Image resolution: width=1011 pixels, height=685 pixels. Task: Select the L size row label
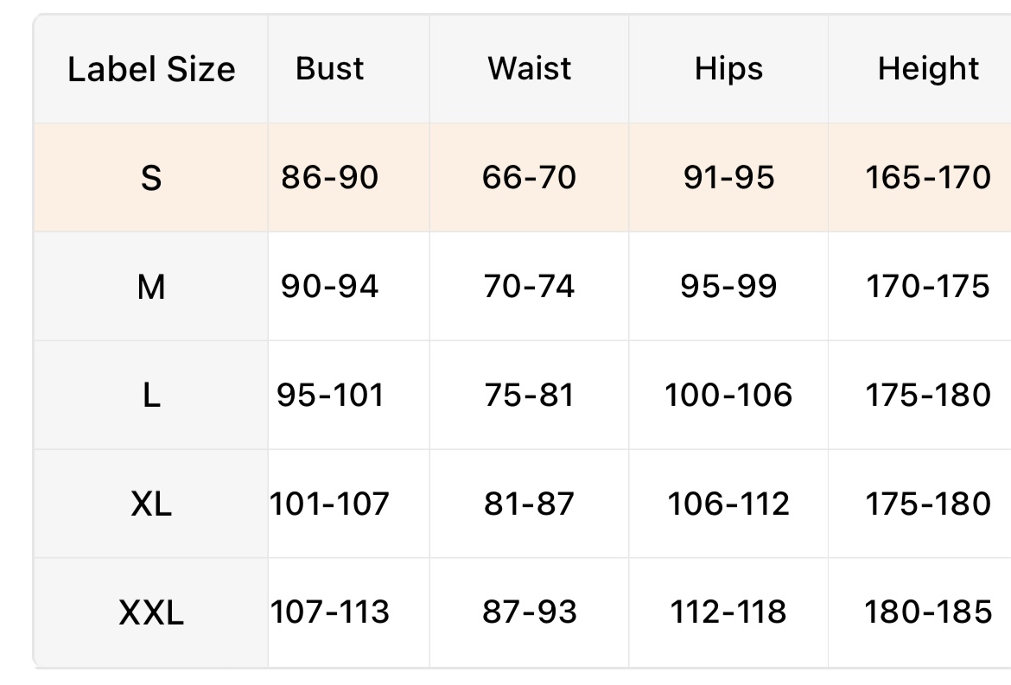151,396
